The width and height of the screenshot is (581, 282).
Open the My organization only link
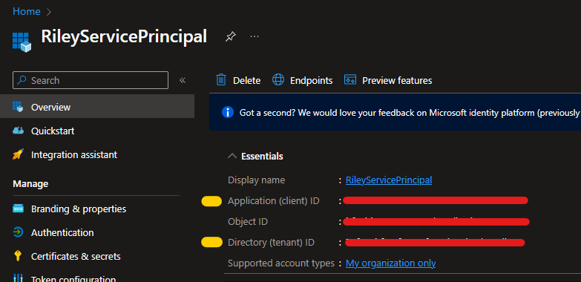(390, 263)
